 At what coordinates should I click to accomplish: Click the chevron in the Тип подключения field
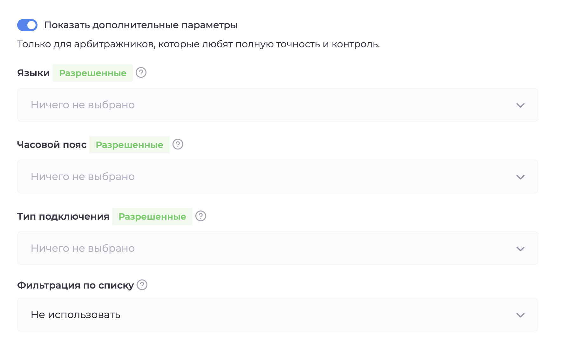[520, 249]
